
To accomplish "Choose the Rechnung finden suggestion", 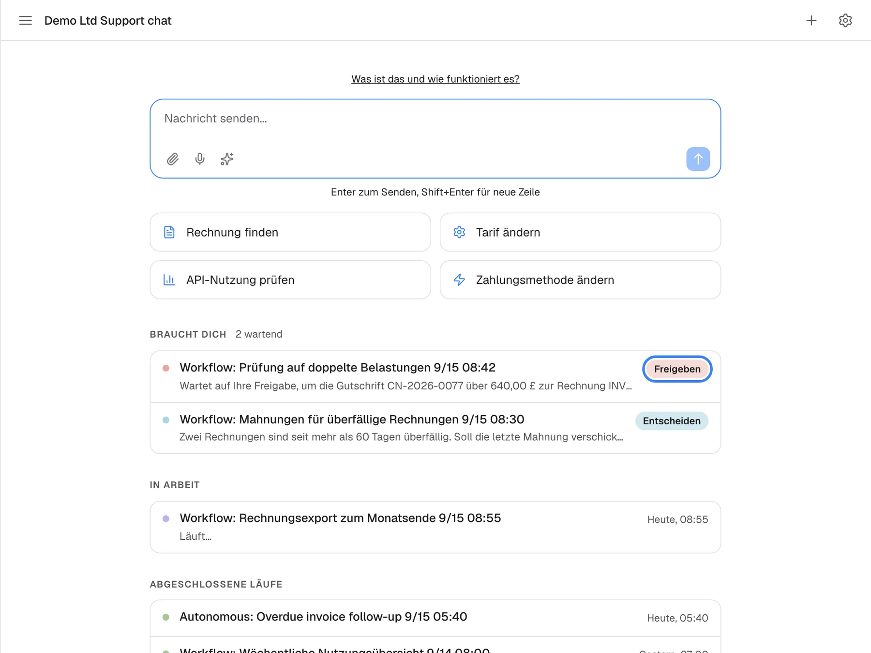I will pyautogui.click(x=290, y=232).
